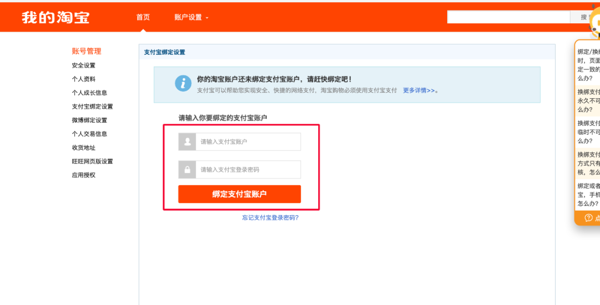This screenshot has width=600, height=305.
Task: Click the partially visible 搜索 button
Action: (584, 17)
